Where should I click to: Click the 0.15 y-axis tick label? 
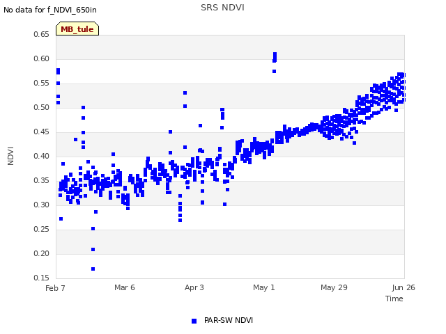(41, 278)
